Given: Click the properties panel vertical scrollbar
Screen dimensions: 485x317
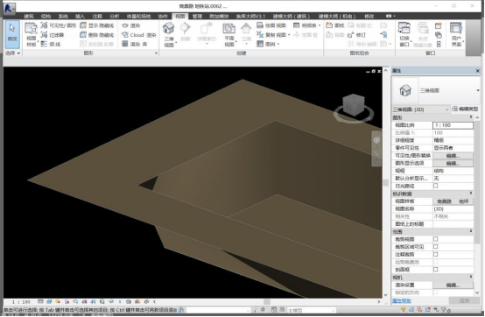Looking at the screenshot, I should (477, 181).
